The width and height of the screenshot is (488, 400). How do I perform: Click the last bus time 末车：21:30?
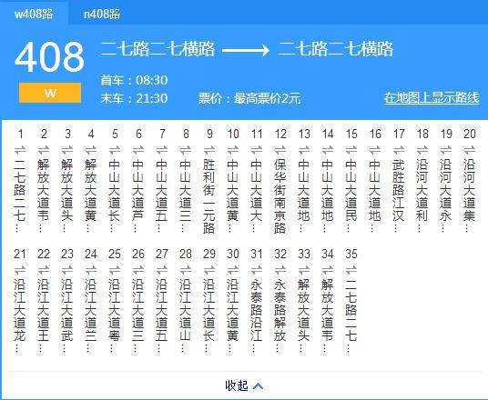[134, 98]
